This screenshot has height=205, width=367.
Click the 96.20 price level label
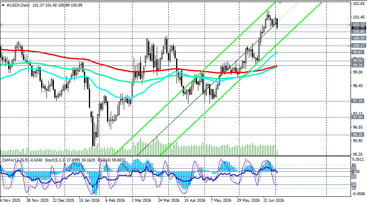tap(358, 135)
